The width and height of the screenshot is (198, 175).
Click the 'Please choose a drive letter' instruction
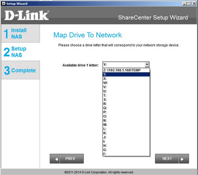click(119, 45)
